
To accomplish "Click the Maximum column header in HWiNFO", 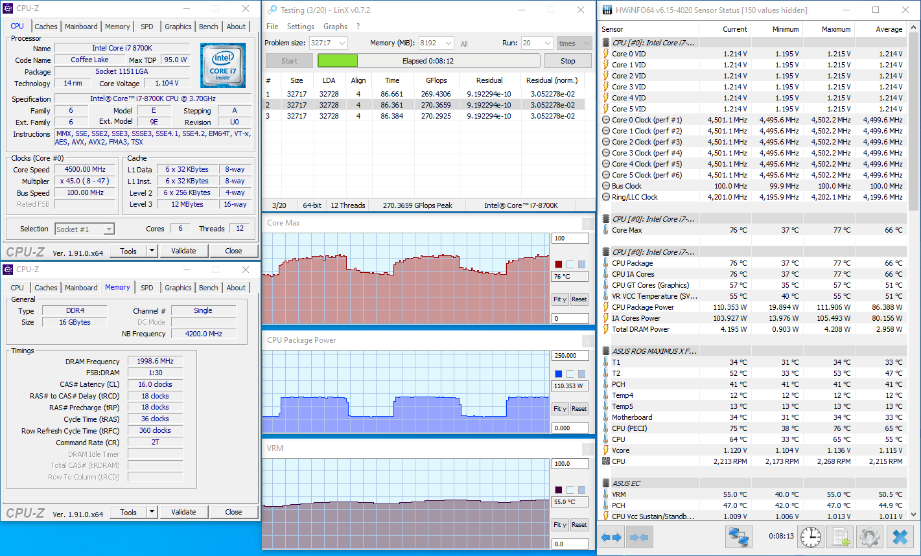I will click(829, 29).
